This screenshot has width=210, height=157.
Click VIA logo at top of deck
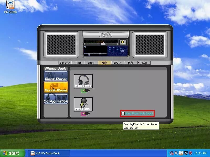[x=106, y=35]
